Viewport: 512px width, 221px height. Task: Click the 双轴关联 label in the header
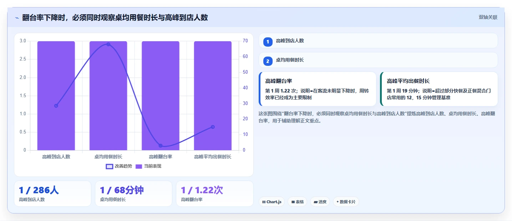[488, 17]
